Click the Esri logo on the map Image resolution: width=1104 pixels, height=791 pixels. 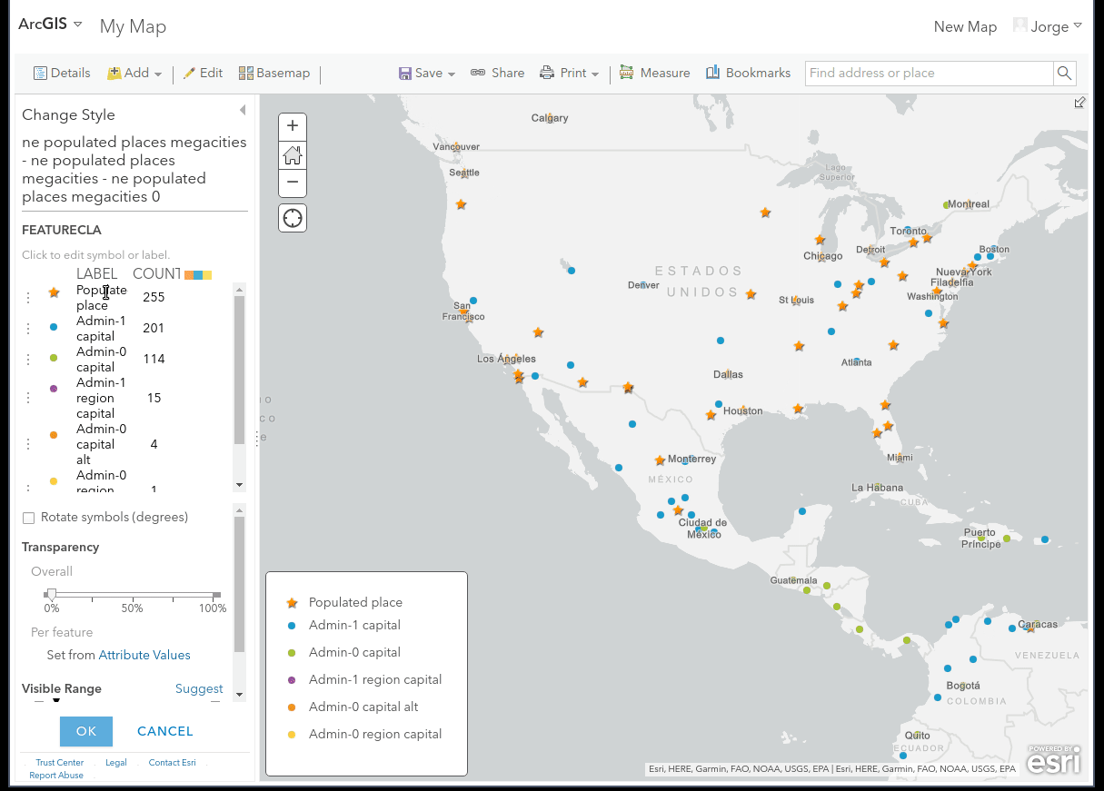coord(1054,760)
